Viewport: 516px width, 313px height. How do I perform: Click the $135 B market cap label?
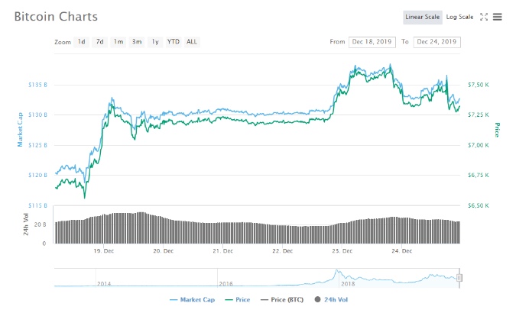[37, 85]
